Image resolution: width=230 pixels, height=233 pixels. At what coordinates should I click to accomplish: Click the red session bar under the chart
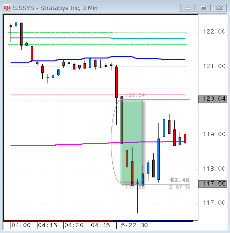(x=59, y=221)
